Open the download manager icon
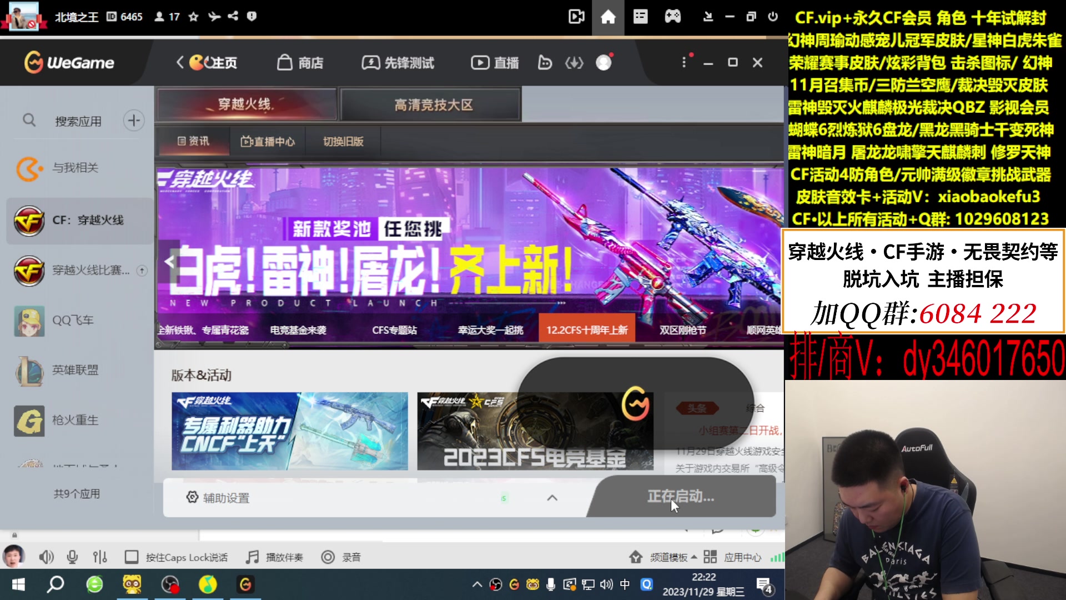 click(574, 62)
